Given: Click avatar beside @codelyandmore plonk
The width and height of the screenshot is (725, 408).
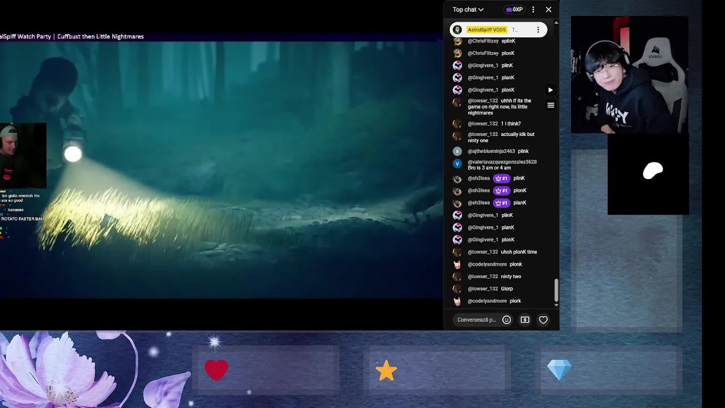Looking at the screenshot, I should (x=457, y=265).
